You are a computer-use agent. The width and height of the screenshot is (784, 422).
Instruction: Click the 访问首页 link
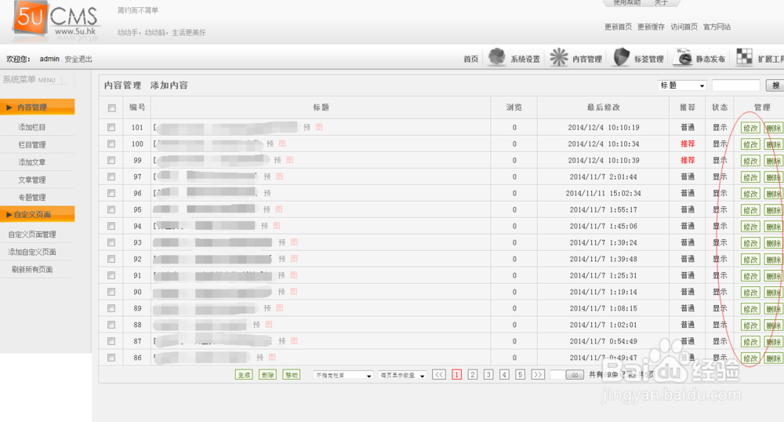point(684,27)
